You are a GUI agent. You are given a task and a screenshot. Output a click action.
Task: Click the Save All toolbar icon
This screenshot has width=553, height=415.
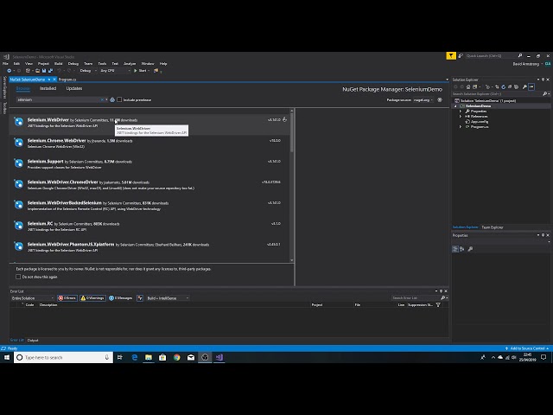[50, 71]
